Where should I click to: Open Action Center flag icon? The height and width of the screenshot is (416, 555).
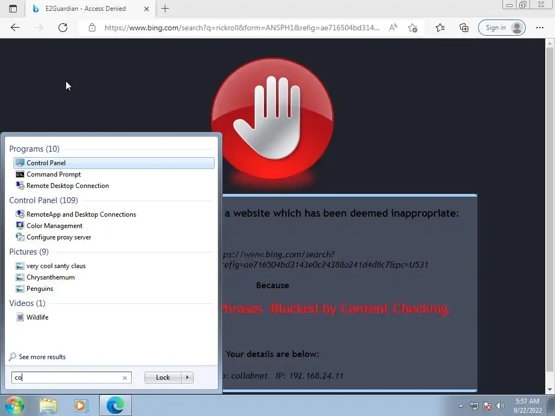[487, 406]
